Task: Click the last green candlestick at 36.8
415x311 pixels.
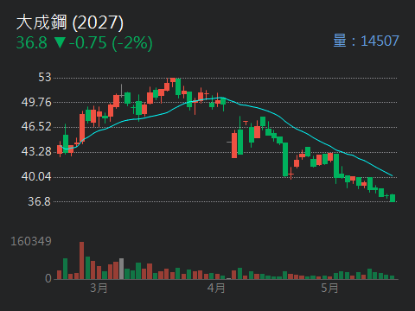Action: (x=393, y=198)
